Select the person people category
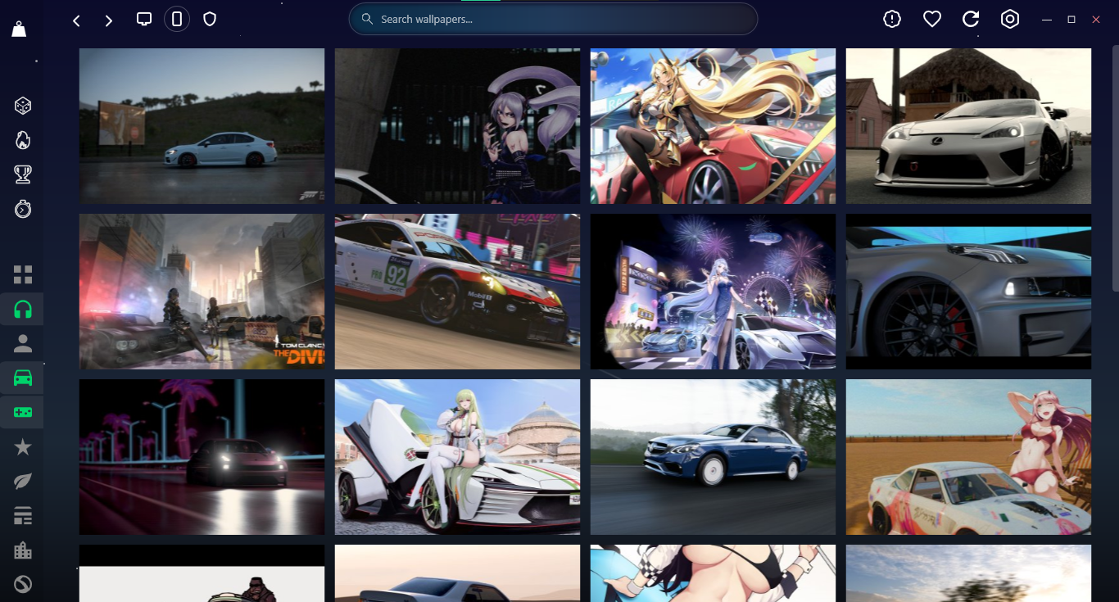This screenshot has height=602, width=1119. click(23, 343)
